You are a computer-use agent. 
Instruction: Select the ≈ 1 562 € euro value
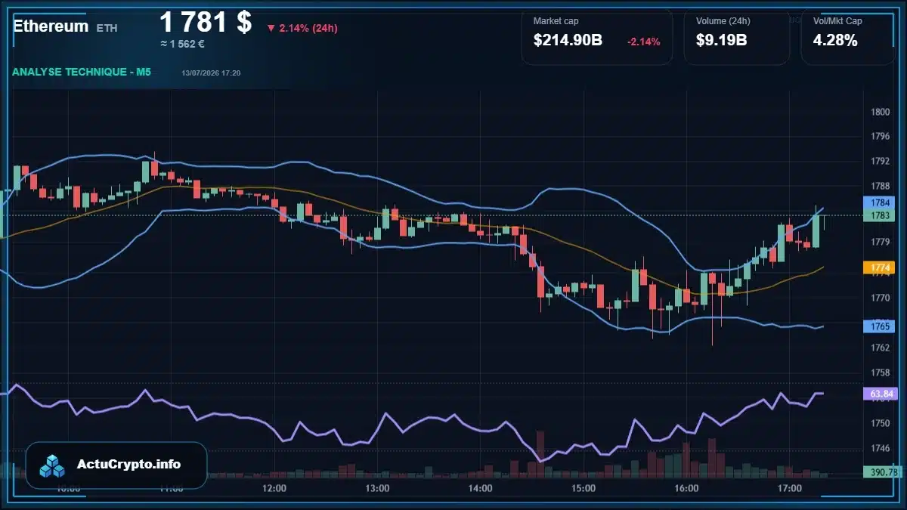click(x=183, y=44)
